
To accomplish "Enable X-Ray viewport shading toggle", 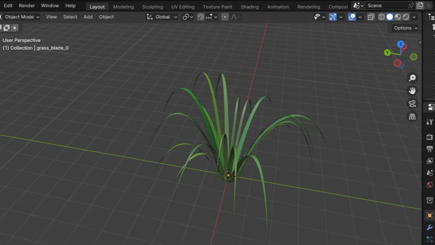I will (x=370, y=17).
